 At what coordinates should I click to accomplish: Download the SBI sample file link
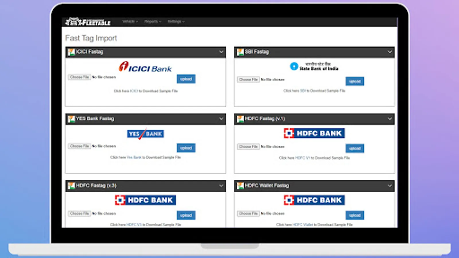pos(303,91)
